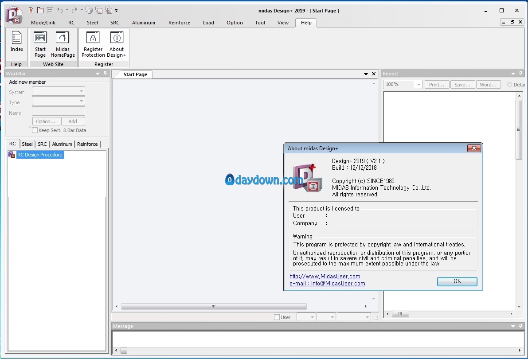Image resolution: width=528 pixels, height=359 pixels.
Task: Open the RC ribbon tab
Action: coord(71,23)
